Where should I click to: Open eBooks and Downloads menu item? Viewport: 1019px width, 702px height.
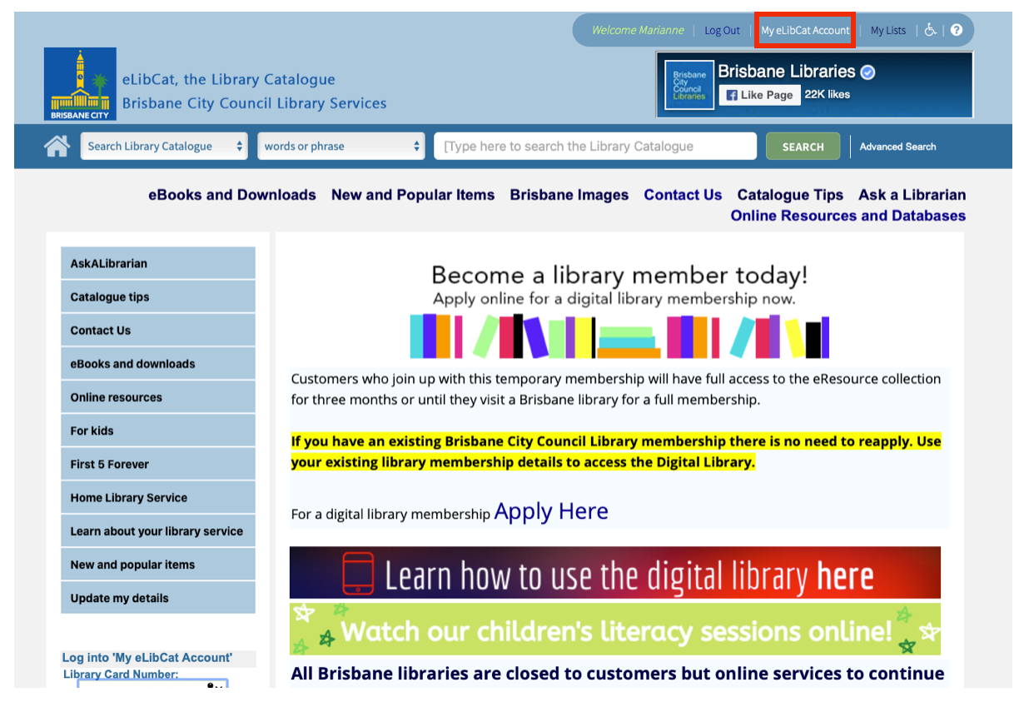[x=232, y=195]
